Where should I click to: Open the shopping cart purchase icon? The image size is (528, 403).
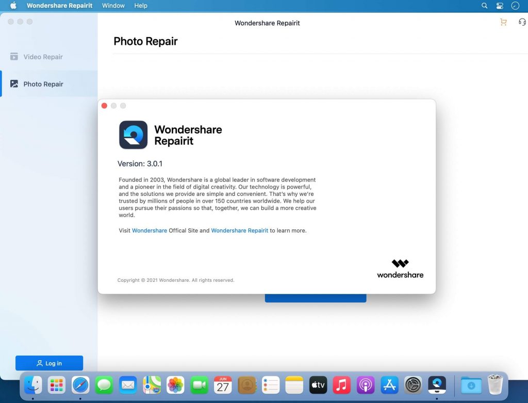(x=504, y=22)
